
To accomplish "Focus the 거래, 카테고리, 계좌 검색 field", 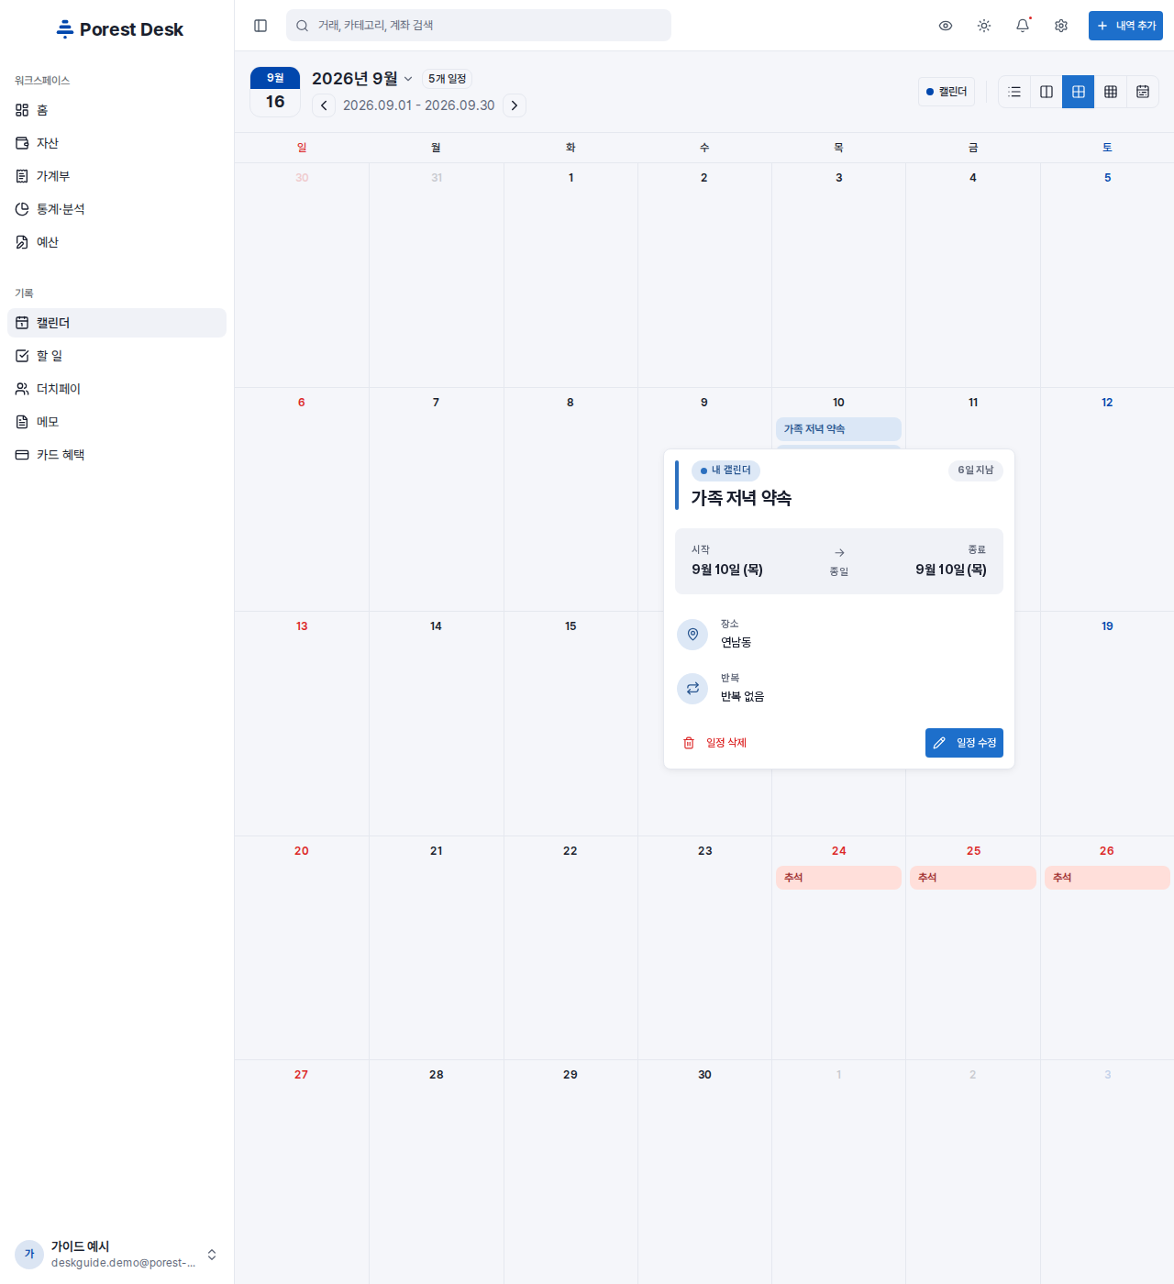I will pos(479,26).
